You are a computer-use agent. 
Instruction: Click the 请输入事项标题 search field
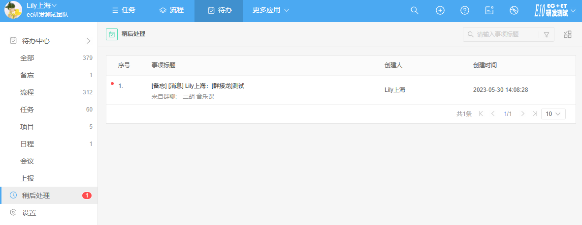coord(505,35)
